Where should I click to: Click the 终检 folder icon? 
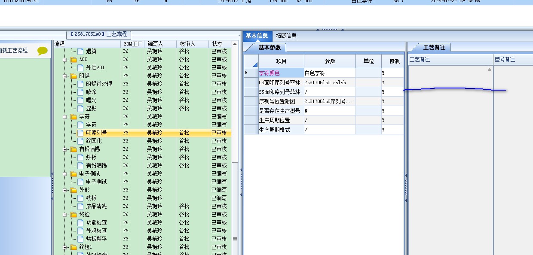tap(74, 215)
